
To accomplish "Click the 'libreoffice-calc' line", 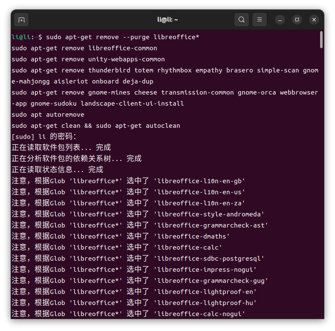I will 117,248.
